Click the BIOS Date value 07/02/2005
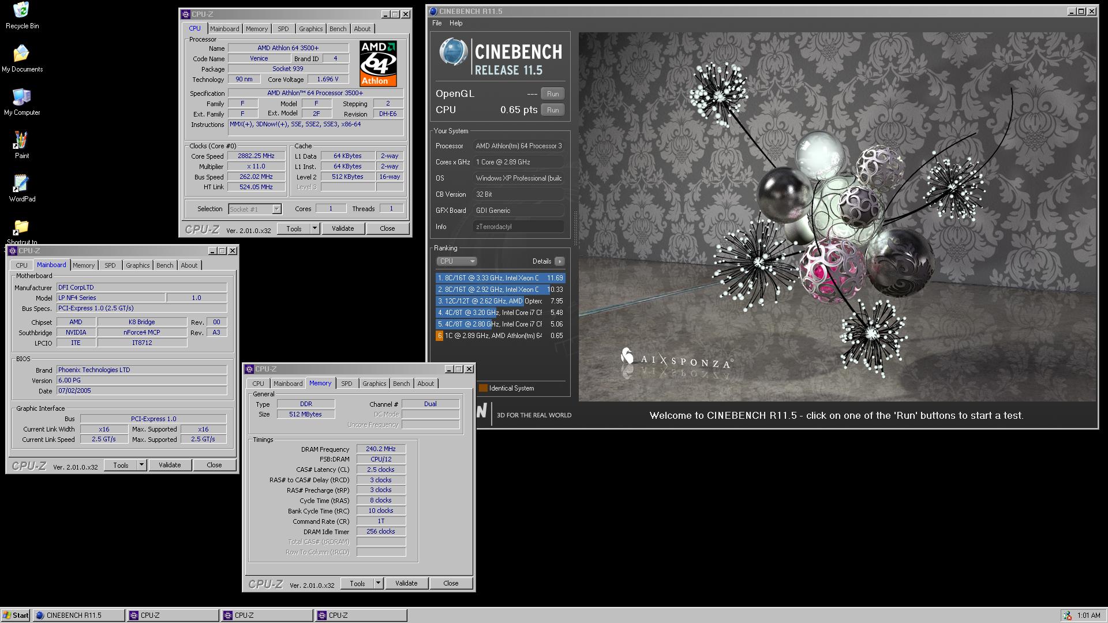Image resolution: width=1108 pixels, height=623 pixels. pyautogui.click(x=141, y=391)
